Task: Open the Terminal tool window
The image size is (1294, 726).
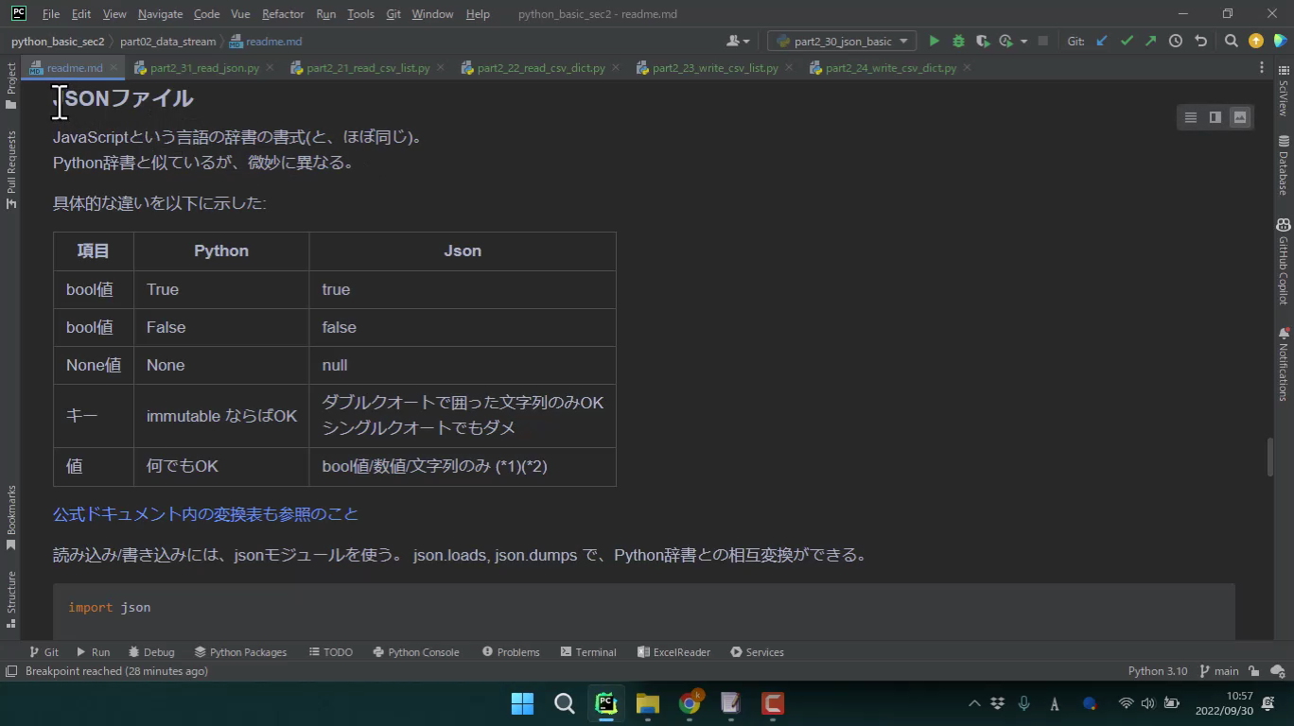Action: pyautogui.click(x=587, y=652)
